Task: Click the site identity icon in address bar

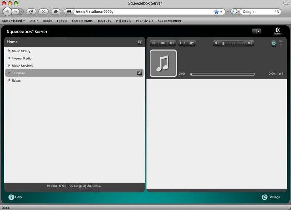Action: point(69,12)
